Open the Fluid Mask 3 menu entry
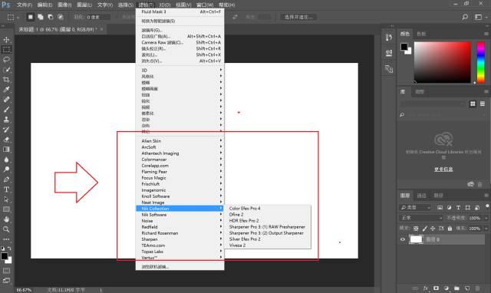The image size is (491, 293). click(180, 12)
